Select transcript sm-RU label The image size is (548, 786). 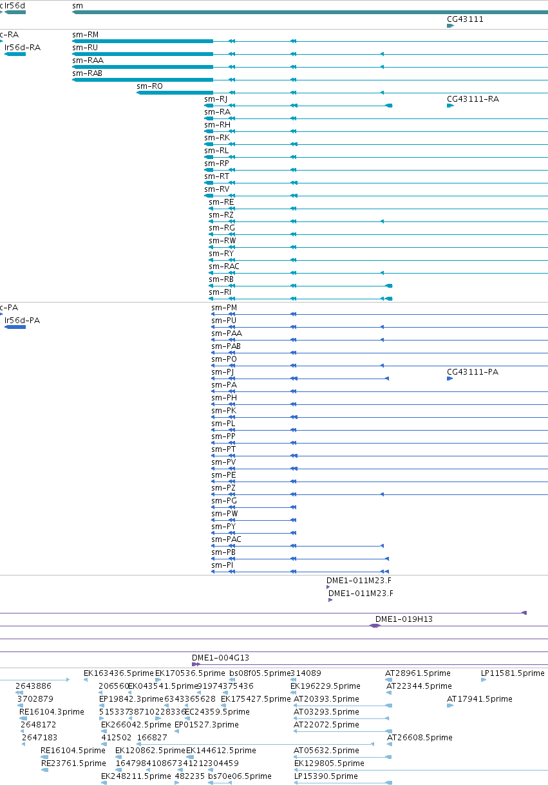tap(85, 48)
